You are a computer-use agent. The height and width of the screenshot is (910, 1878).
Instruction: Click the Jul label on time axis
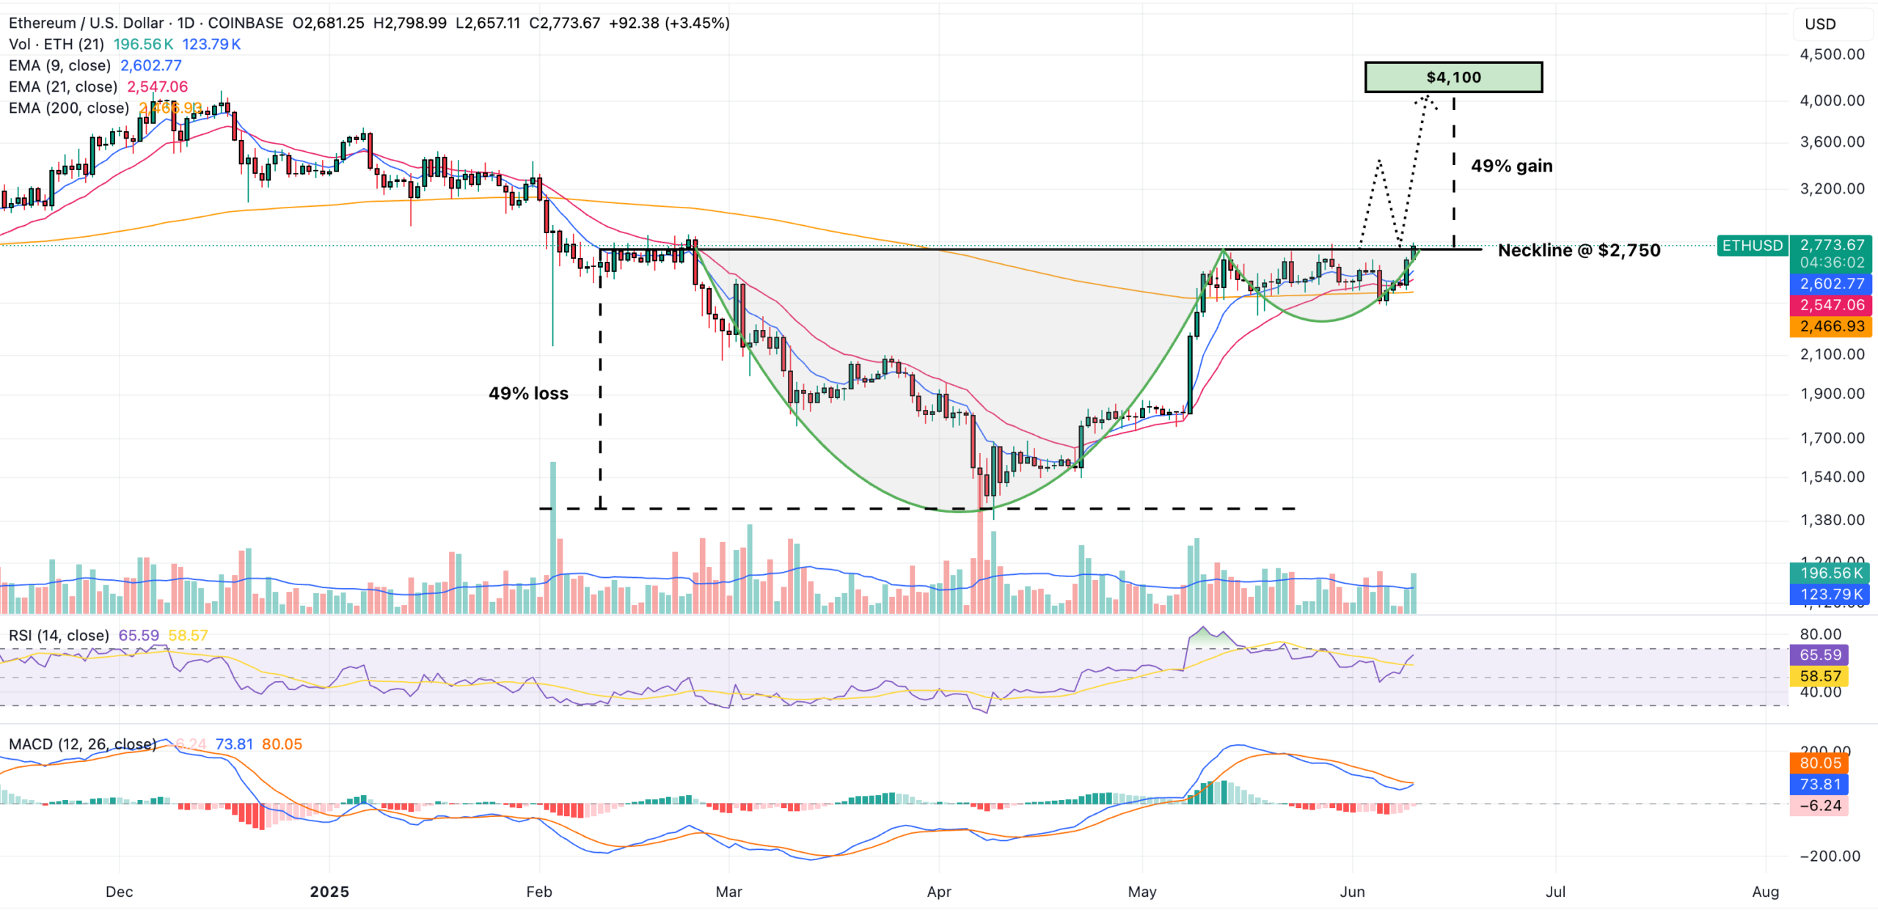[1555, 892]
